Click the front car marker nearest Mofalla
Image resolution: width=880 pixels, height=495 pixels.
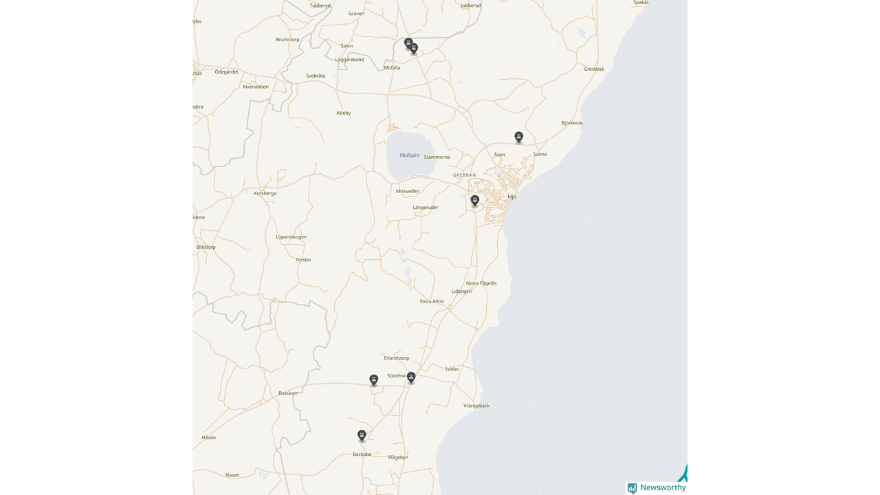[x=414, y=49]
